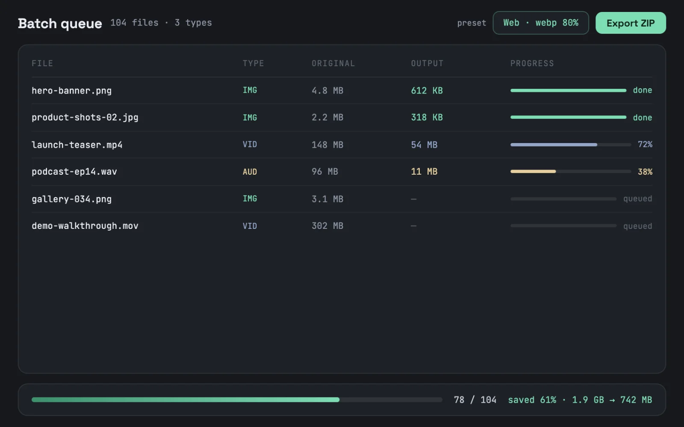
Task: Click the Batch queue heading
Action: 60,23
